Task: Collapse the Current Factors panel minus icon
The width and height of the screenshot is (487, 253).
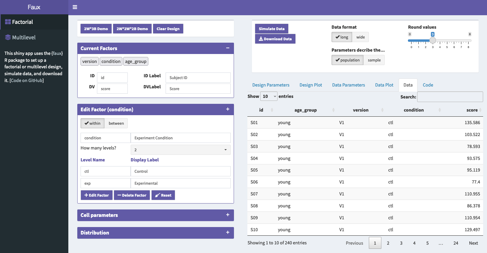Action: click(228, 48)
